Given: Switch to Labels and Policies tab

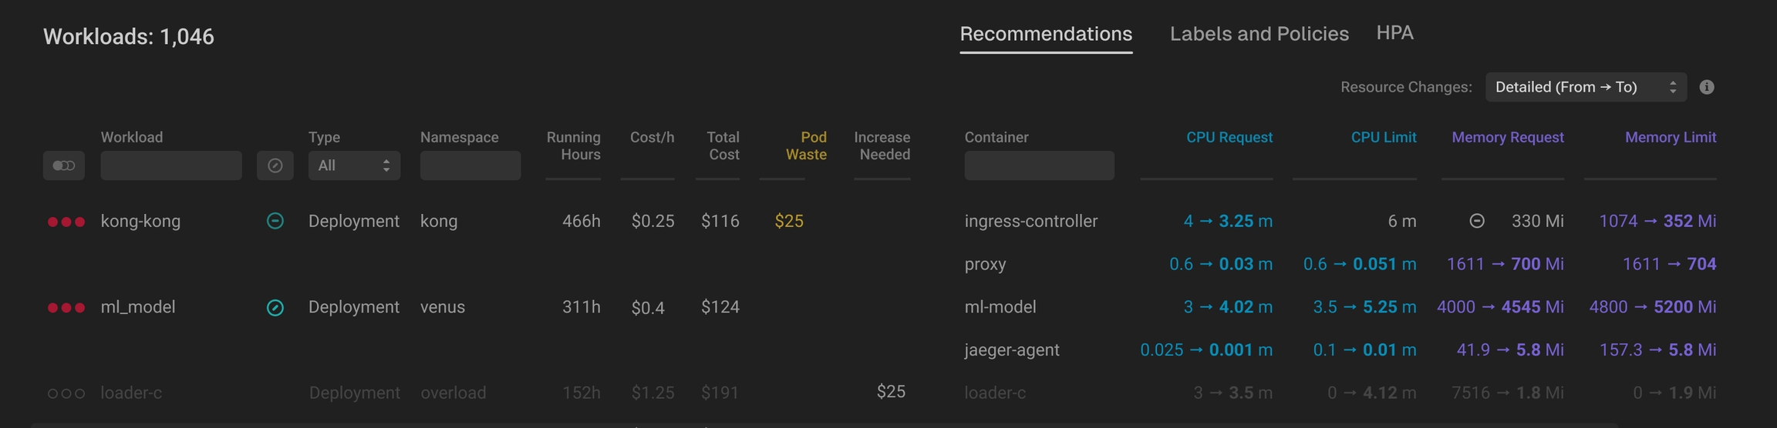Looking at the screenshot, I should [1259, 34].
